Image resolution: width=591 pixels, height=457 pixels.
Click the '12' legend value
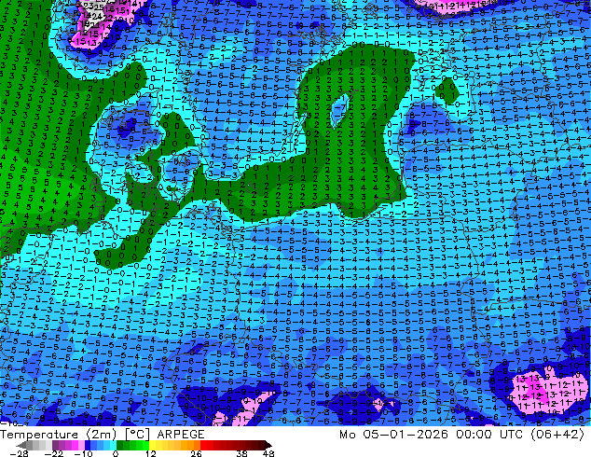[151, 453]
